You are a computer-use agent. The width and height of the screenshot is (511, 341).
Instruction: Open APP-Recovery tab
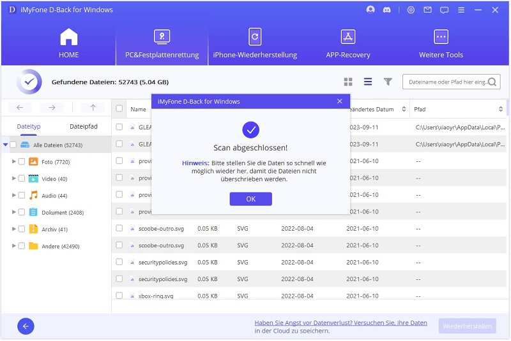coord(348,43)
